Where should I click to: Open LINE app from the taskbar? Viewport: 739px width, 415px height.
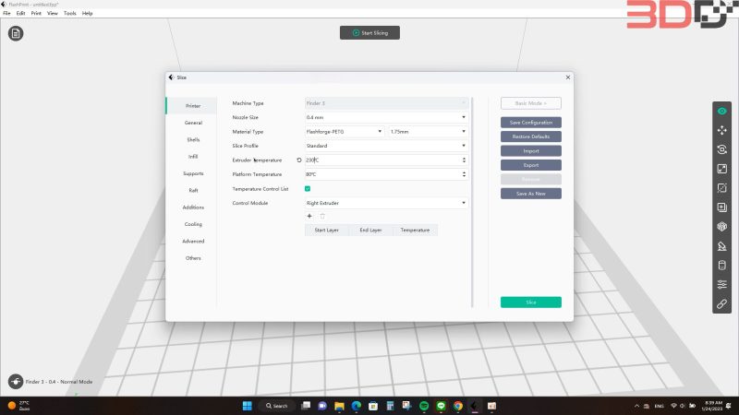[441, 406]
